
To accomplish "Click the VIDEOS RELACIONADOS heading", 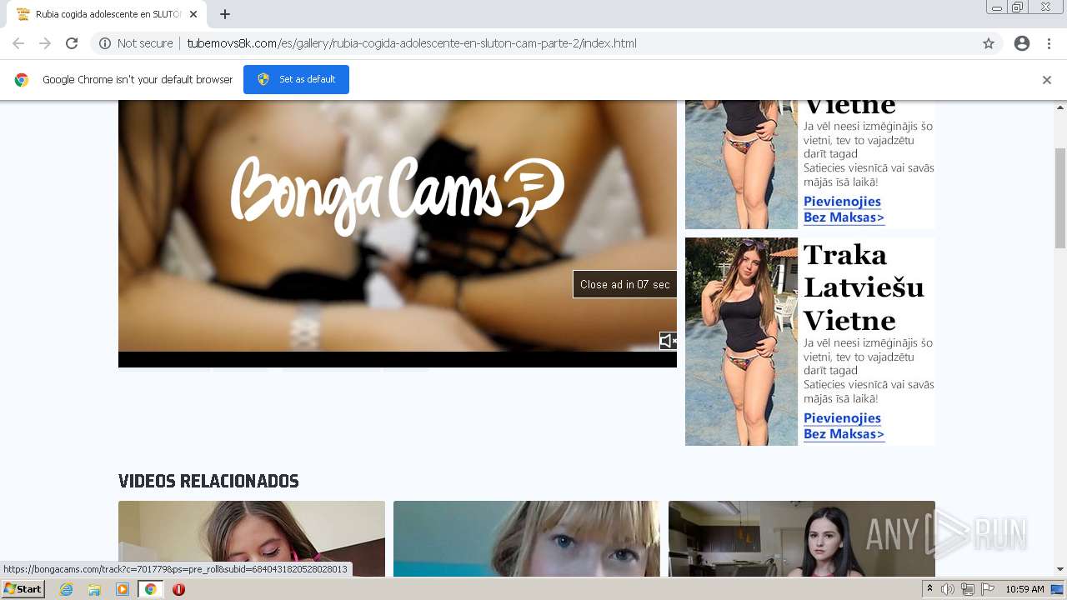I will point(208,481).
